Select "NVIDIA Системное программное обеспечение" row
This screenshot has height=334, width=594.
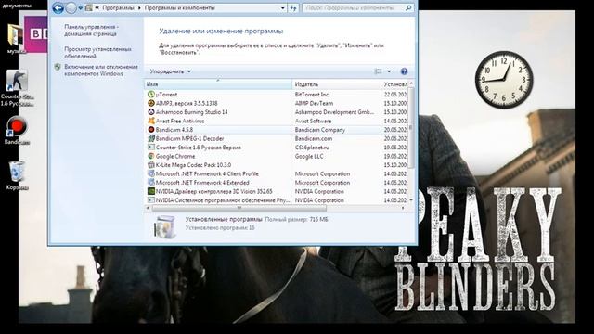pyautogui.click(x=276, y=200)
